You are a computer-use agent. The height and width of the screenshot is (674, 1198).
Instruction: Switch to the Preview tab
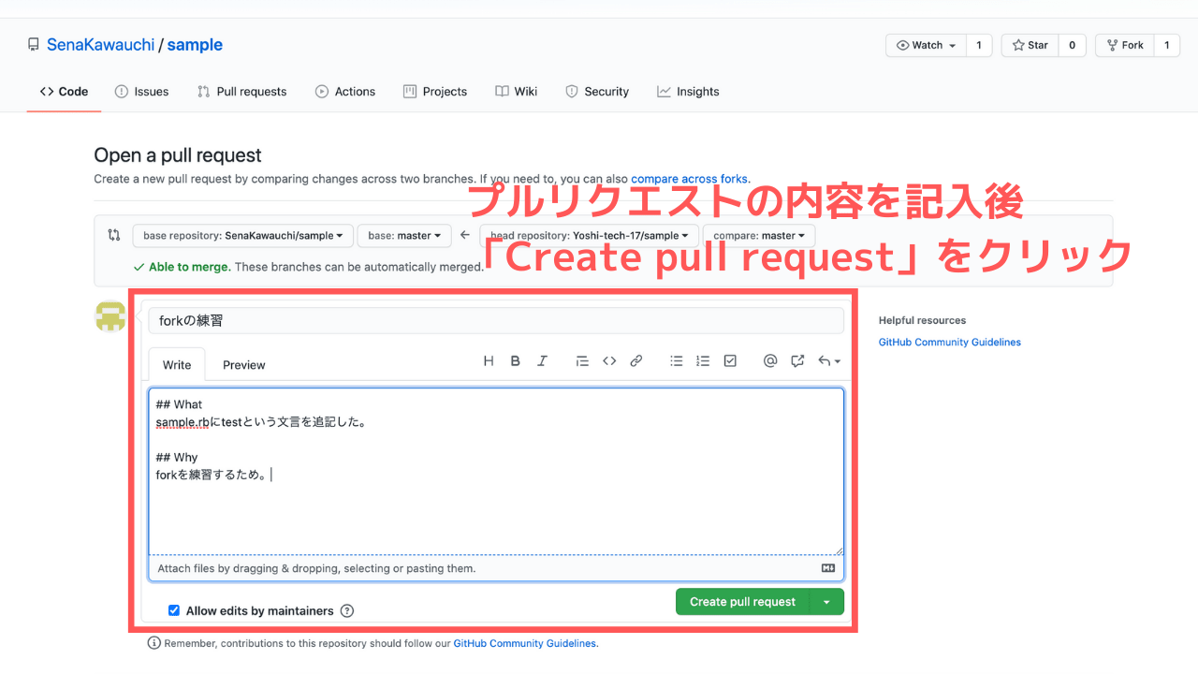coord(243,364)
